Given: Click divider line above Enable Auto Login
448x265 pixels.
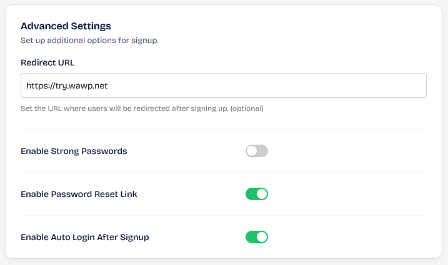Looking at the screenshot, I should 223,216.
